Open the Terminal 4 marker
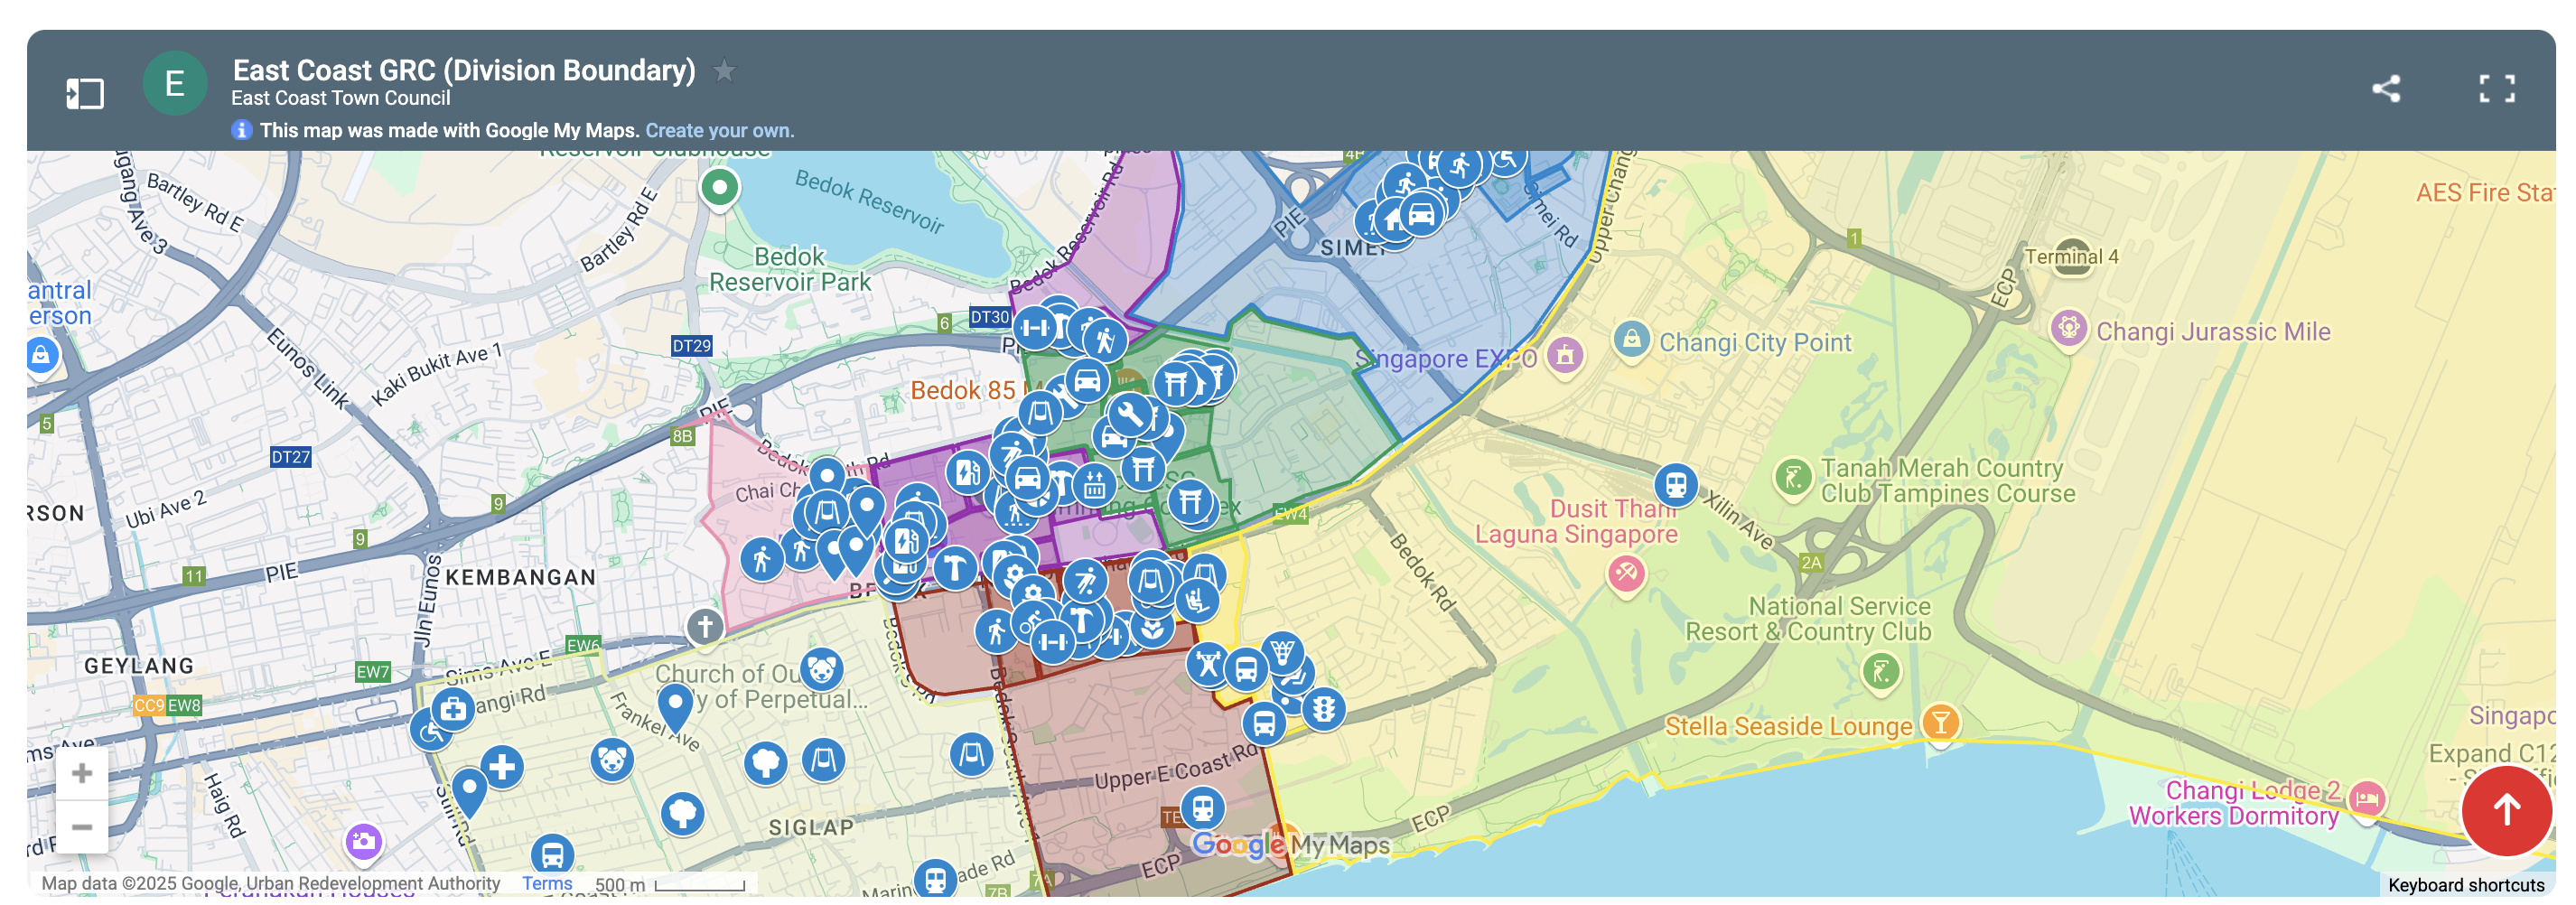The width and height of the screenshot is (2576, 905). click(2071, 257)
